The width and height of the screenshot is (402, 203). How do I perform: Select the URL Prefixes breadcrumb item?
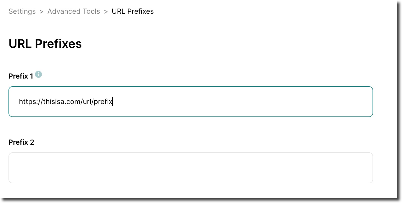[x=133, y=11]
